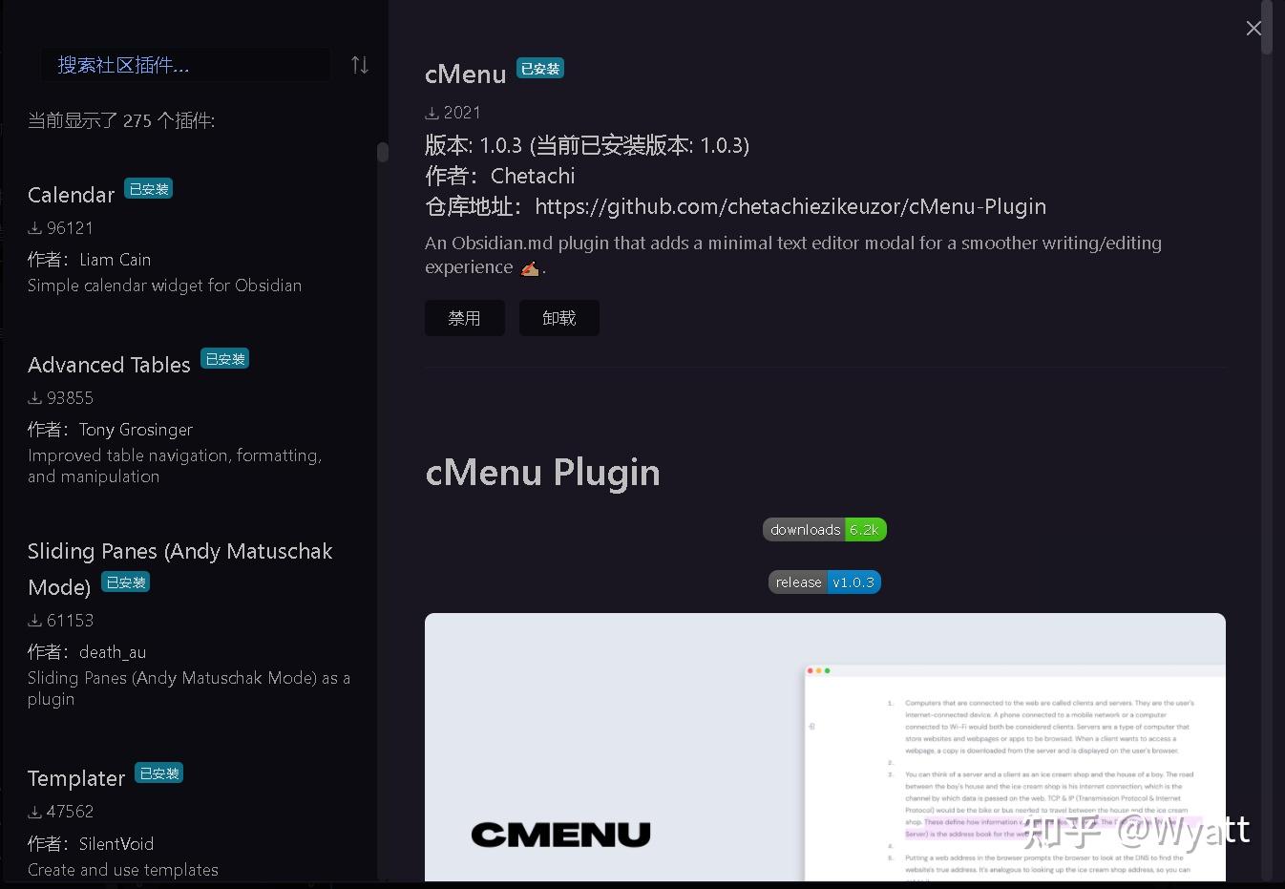Click the downloads 6.2k badge

pos(824,529)
